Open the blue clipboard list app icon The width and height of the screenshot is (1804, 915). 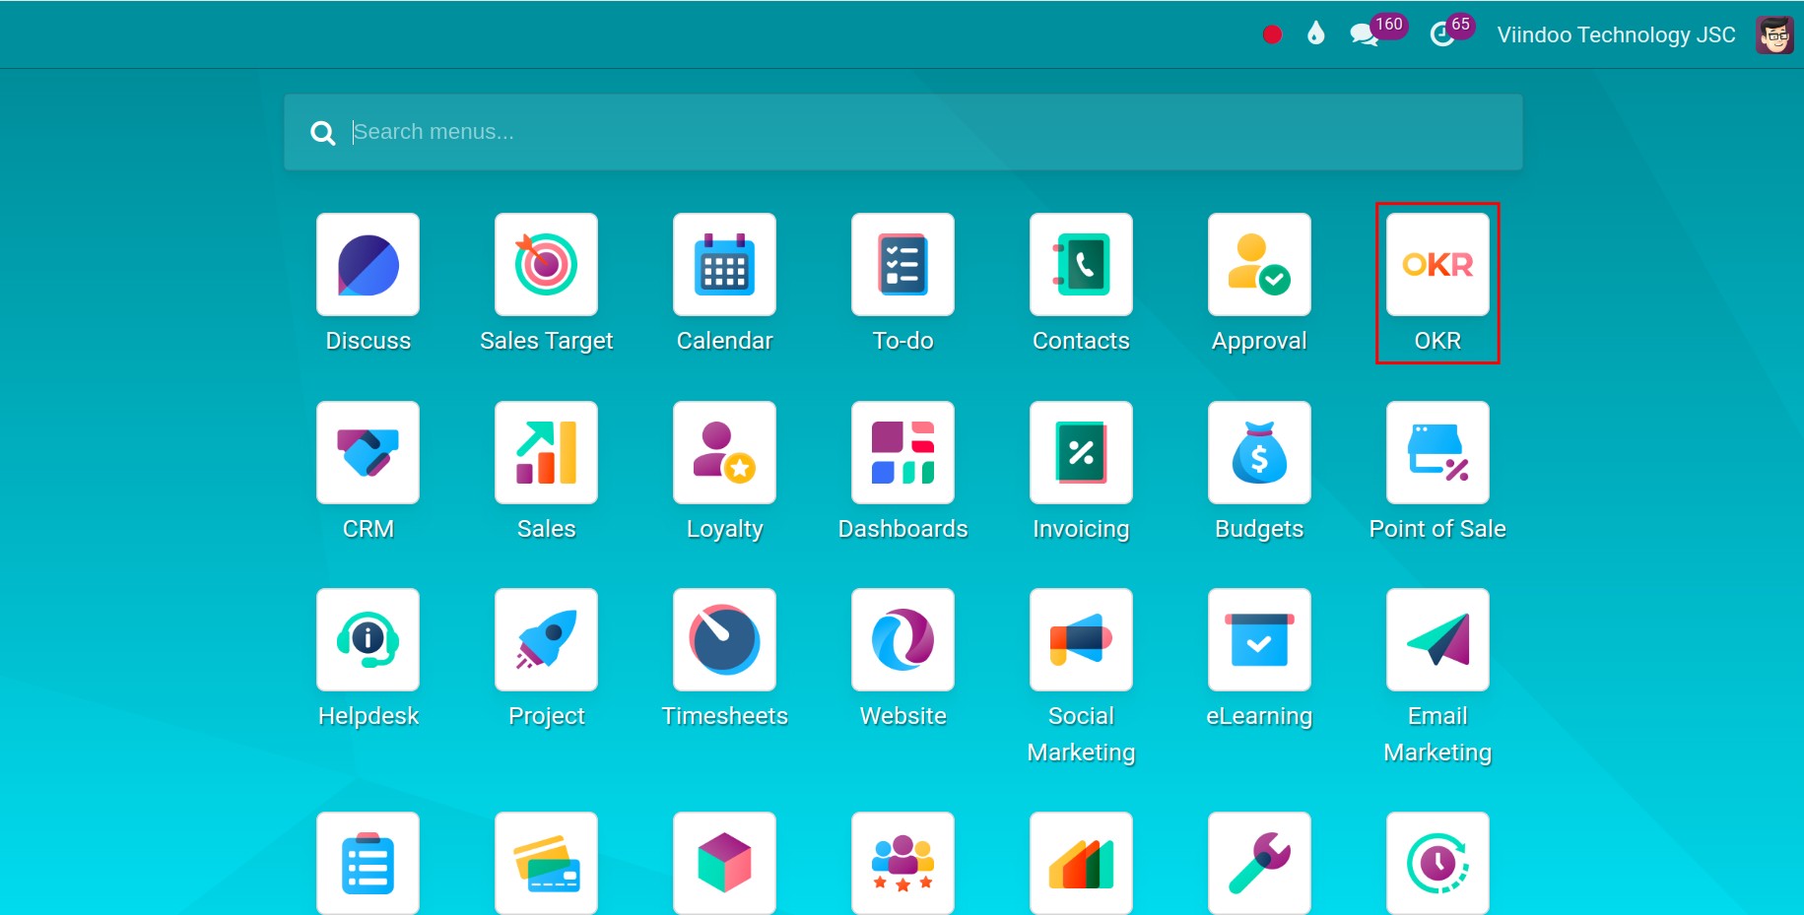click(367, 864)
